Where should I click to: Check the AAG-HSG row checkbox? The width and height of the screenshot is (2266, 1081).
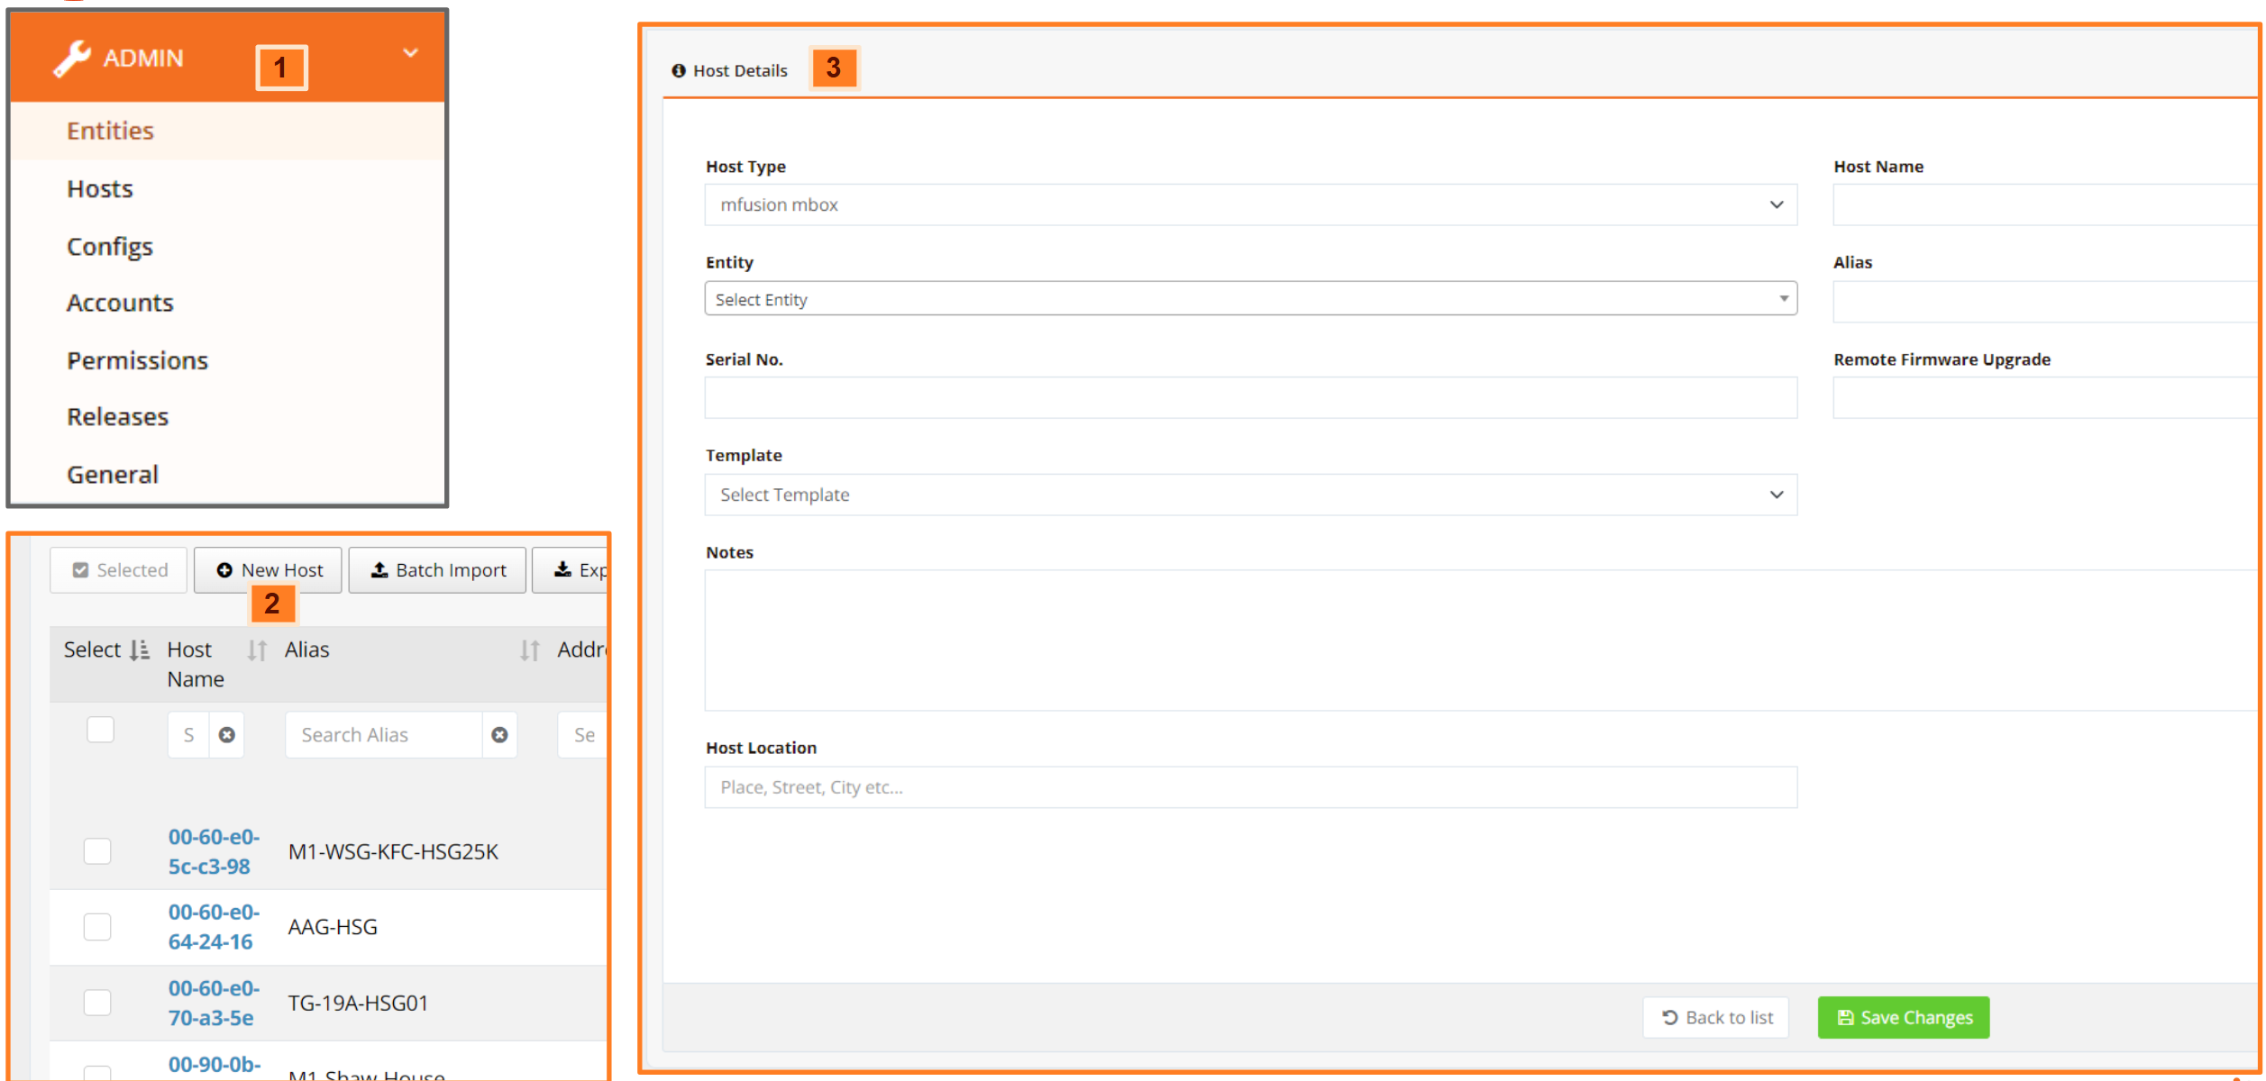[97, 927]
